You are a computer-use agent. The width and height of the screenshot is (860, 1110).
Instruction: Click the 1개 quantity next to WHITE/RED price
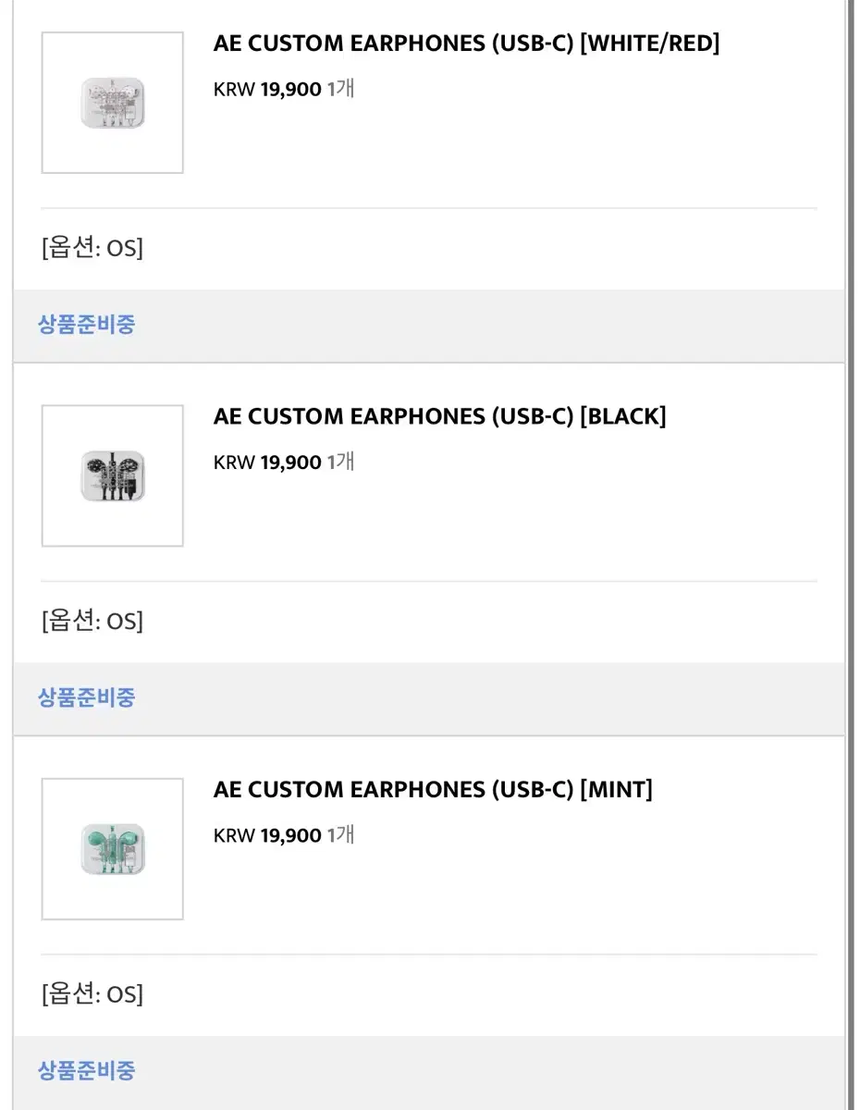tap(338, 89)
